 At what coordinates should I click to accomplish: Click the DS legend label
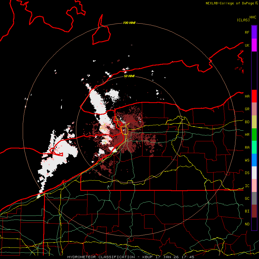[247, 173]
